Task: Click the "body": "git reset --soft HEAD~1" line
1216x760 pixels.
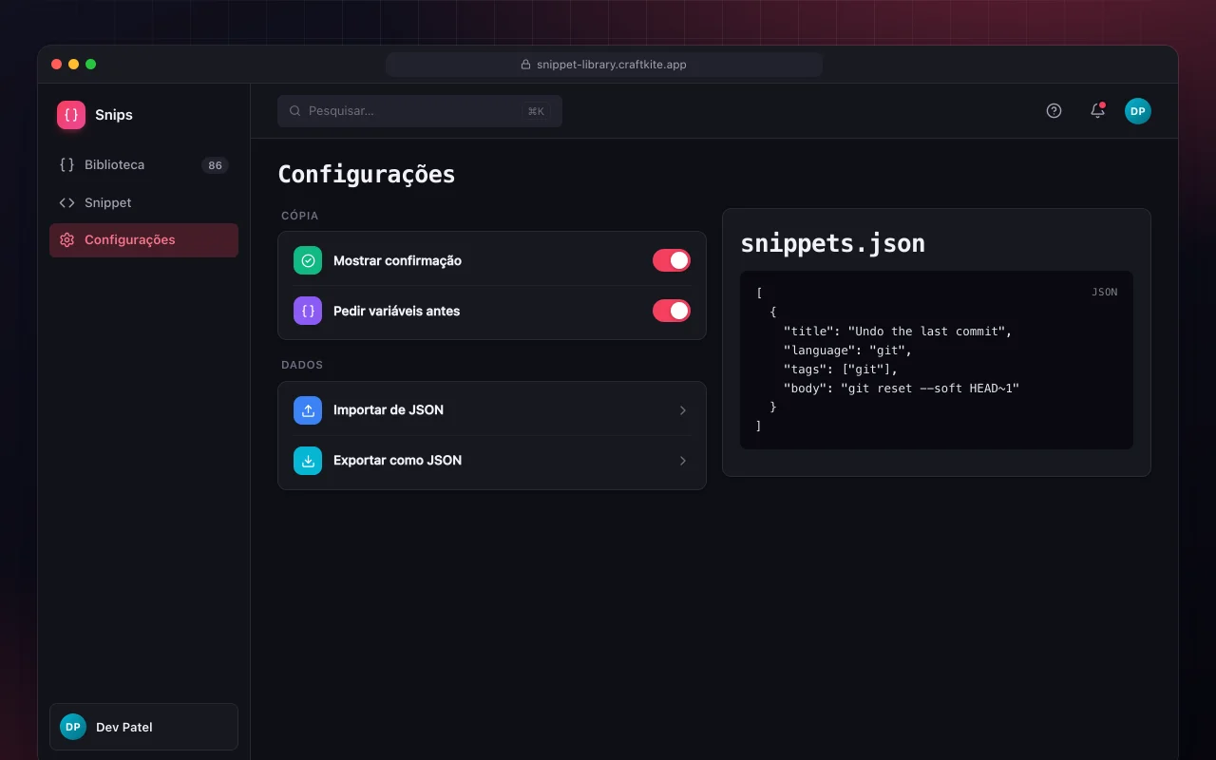Action: tap(901, 389)
